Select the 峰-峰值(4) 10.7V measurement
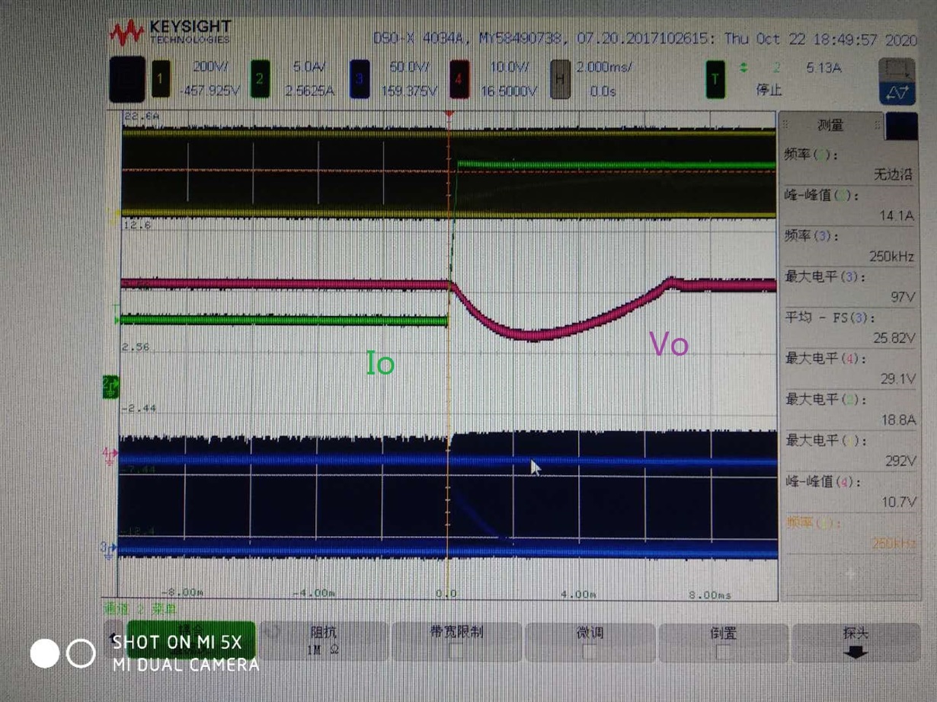Image resolution: width=937 pixels, height=702 pixels. click(849, 493)
